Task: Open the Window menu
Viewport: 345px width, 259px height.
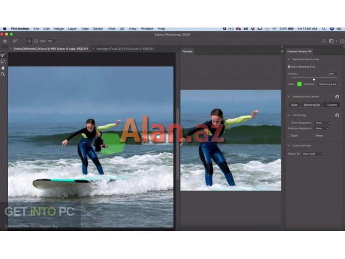Action: point(147,29)
